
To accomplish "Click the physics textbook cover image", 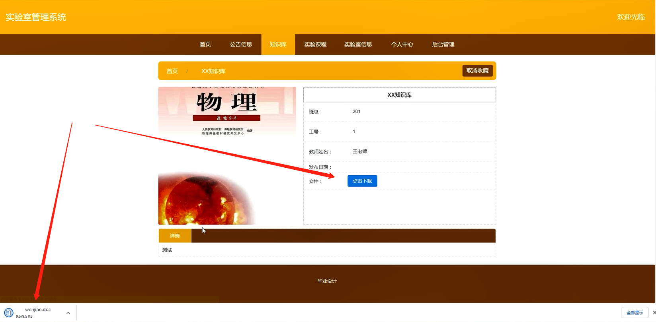I will pos(227,156).
